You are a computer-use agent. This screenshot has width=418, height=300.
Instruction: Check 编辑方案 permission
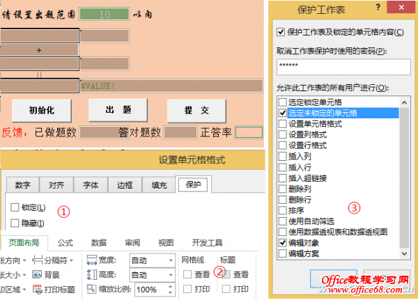[x=283, y=253]
